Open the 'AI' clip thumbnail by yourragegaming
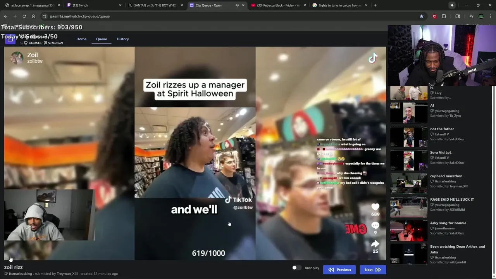This screenshot has height=279, width=496. 409,113
